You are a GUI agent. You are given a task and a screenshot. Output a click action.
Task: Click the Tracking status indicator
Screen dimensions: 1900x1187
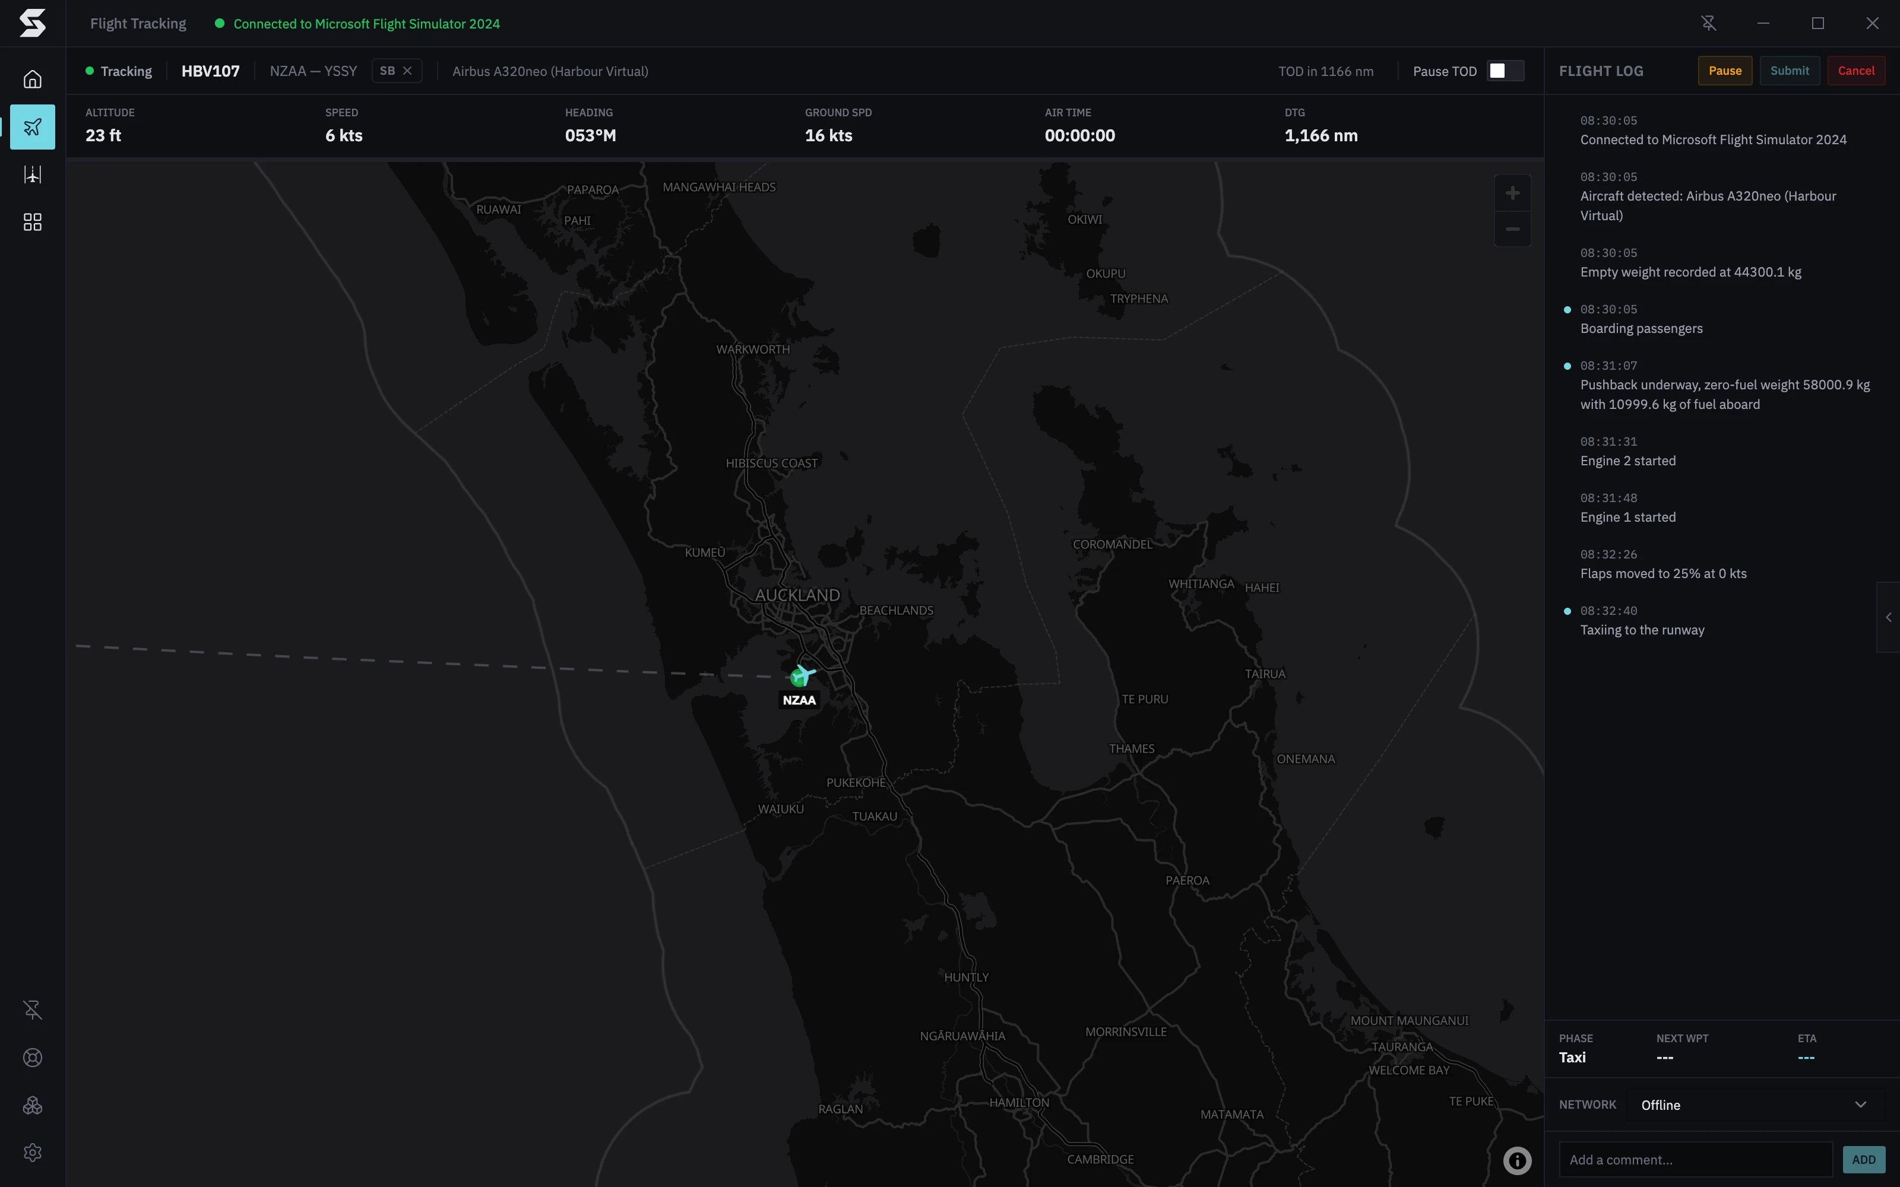[119, 71]
